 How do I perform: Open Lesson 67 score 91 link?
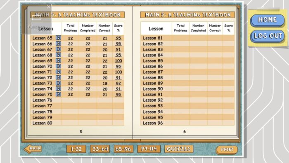click(x=118, y=49)
